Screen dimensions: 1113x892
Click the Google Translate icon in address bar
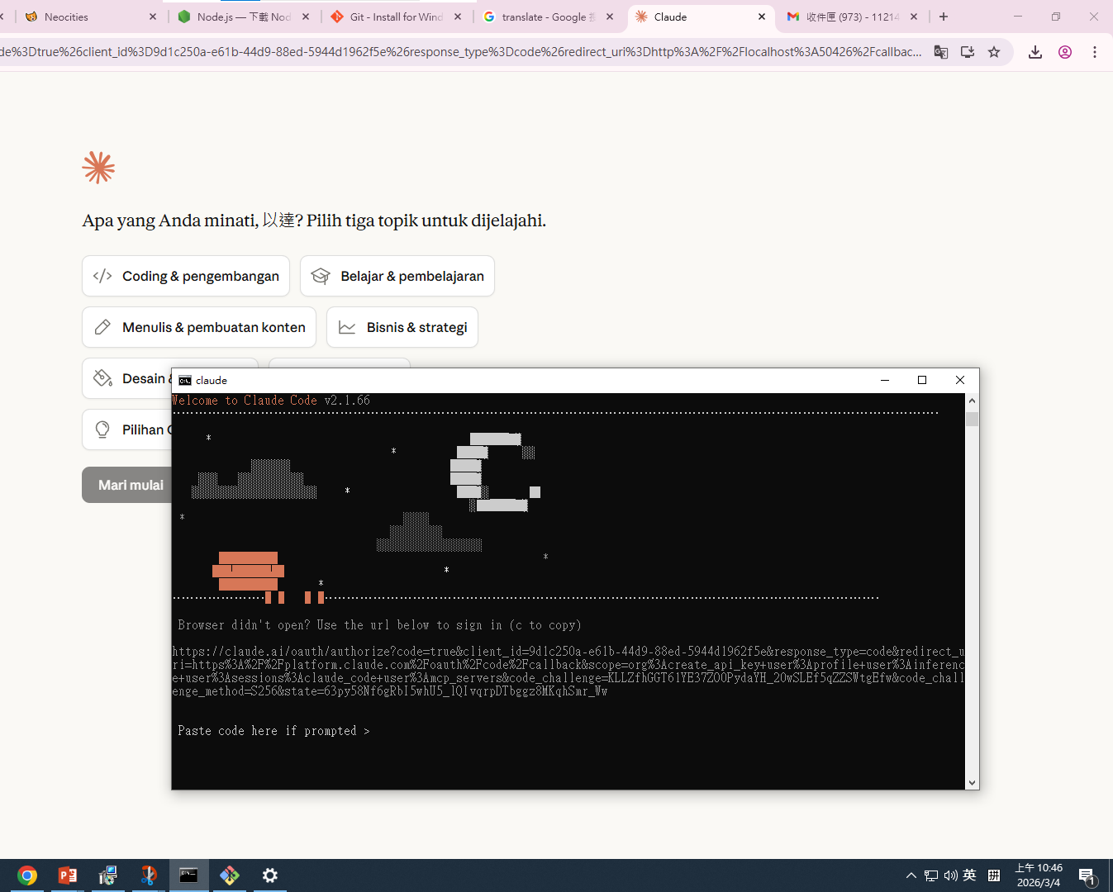tap(940, 52)
